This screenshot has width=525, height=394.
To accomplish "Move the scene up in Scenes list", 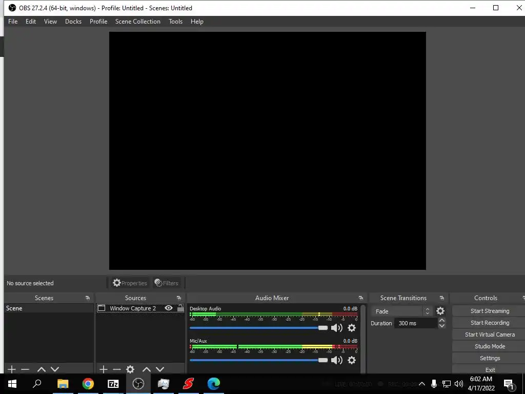I will [41, 369].
